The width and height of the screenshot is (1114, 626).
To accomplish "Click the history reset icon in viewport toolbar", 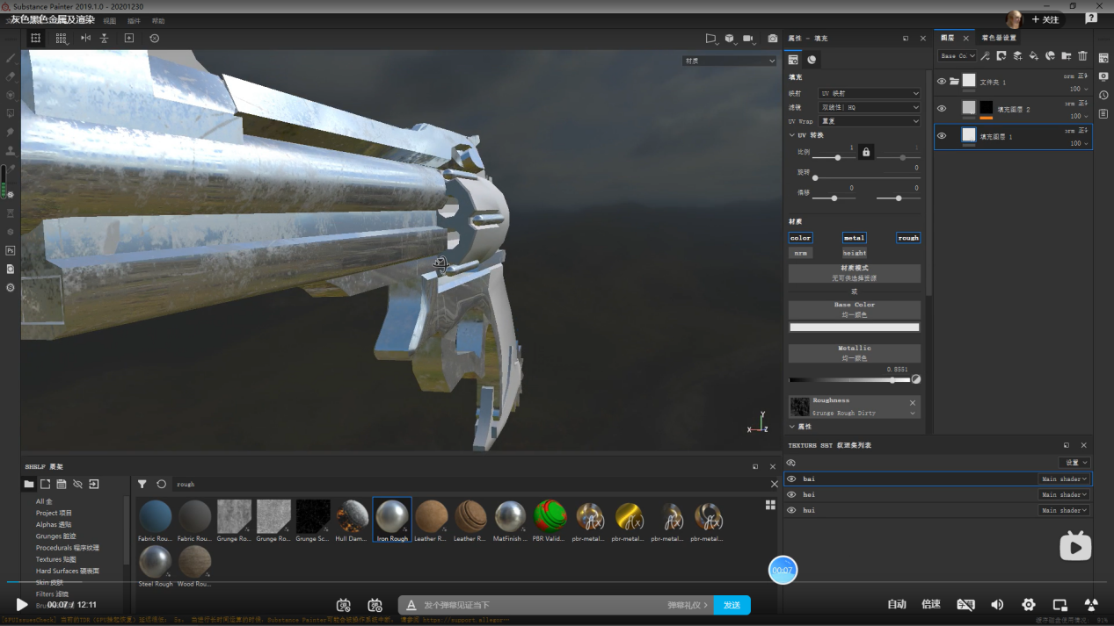I will [155, 39].
